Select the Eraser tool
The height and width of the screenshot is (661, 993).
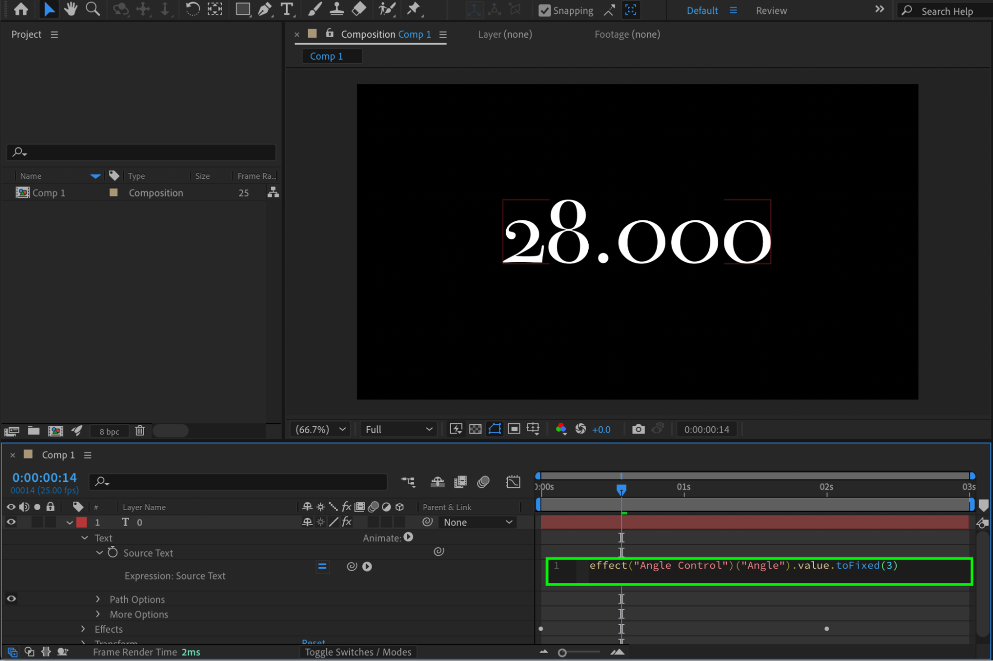(x=359, y=9)
